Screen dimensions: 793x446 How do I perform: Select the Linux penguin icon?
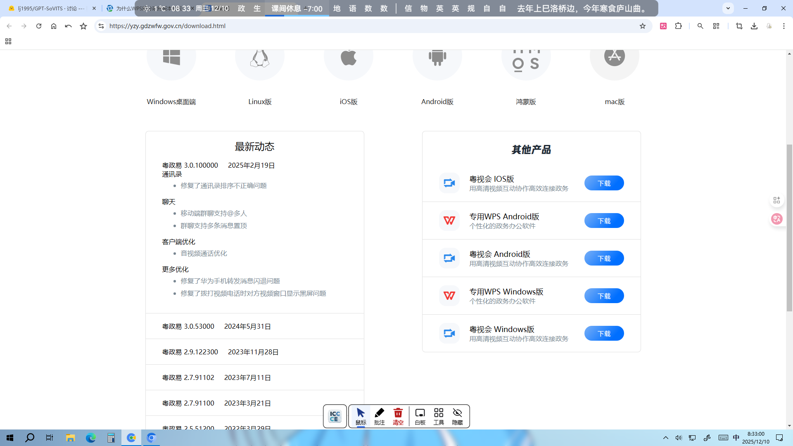click(x=260, y=58)
